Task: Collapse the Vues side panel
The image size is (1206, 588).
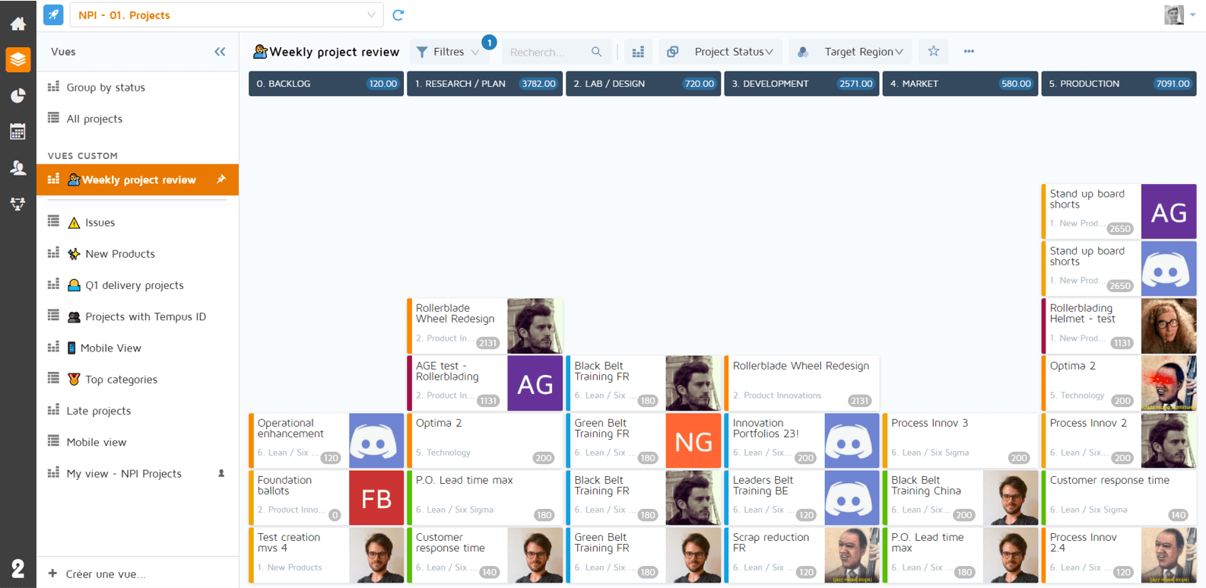Action: [x=220, y=52]
